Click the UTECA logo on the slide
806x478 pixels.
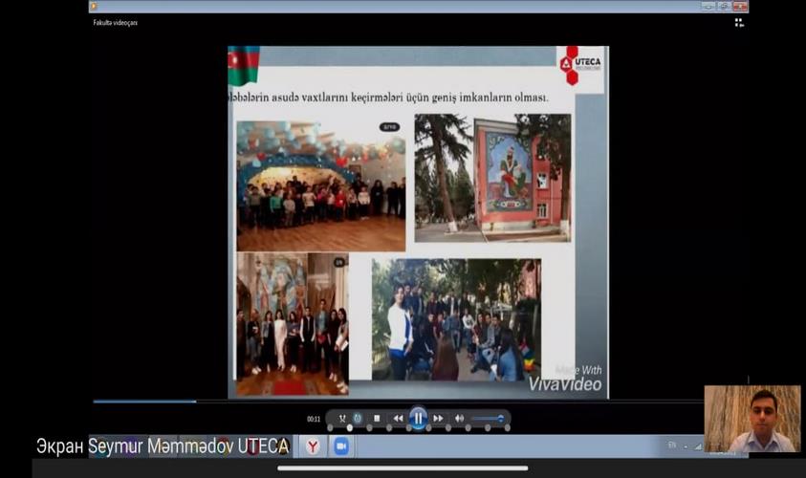[x=580, y=65]
